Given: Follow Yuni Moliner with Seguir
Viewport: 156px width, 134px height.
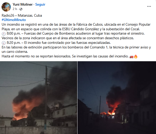Looking at the screenshot, I should click(40, 4).
